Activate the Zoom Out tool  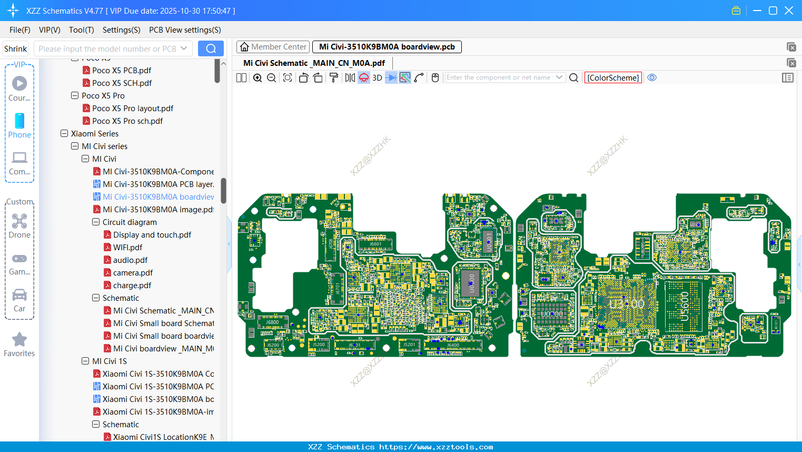pos(271,77)
